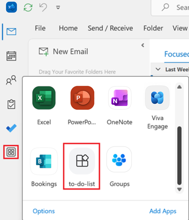Click the Options link
Viewport: 189px width, 220px height.
[x=44, y=211]
